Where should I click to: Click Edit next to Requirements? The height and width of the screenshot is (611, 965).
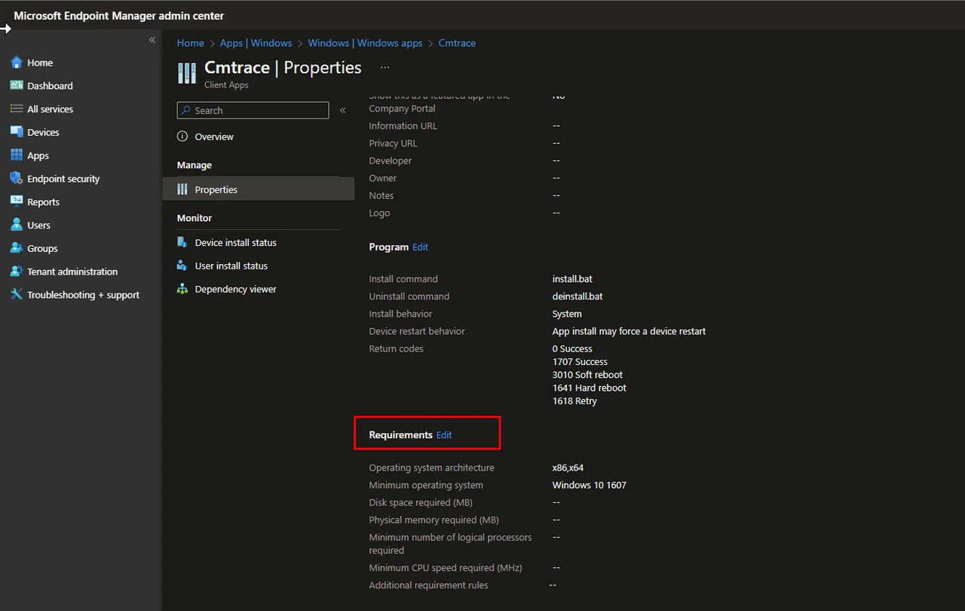click(444, 434)
